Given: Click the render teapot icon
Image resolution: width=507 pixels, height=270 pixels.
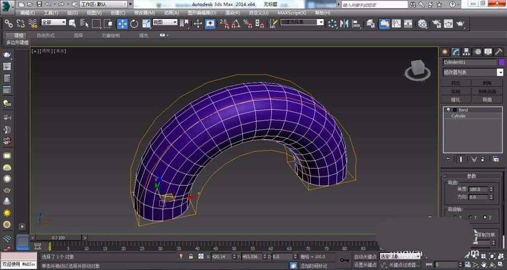Looking at the screenshot, I should pos(460,23).
